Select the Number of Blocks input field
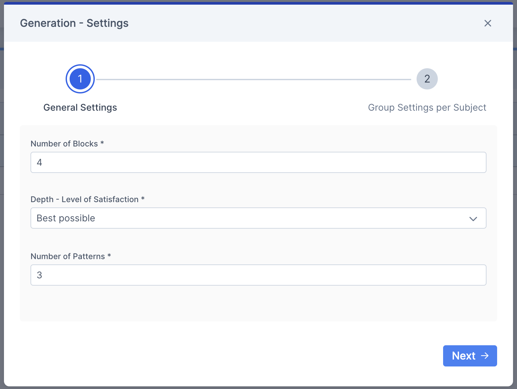Screen dimensions: 517x389 click(x=258, y=162)
